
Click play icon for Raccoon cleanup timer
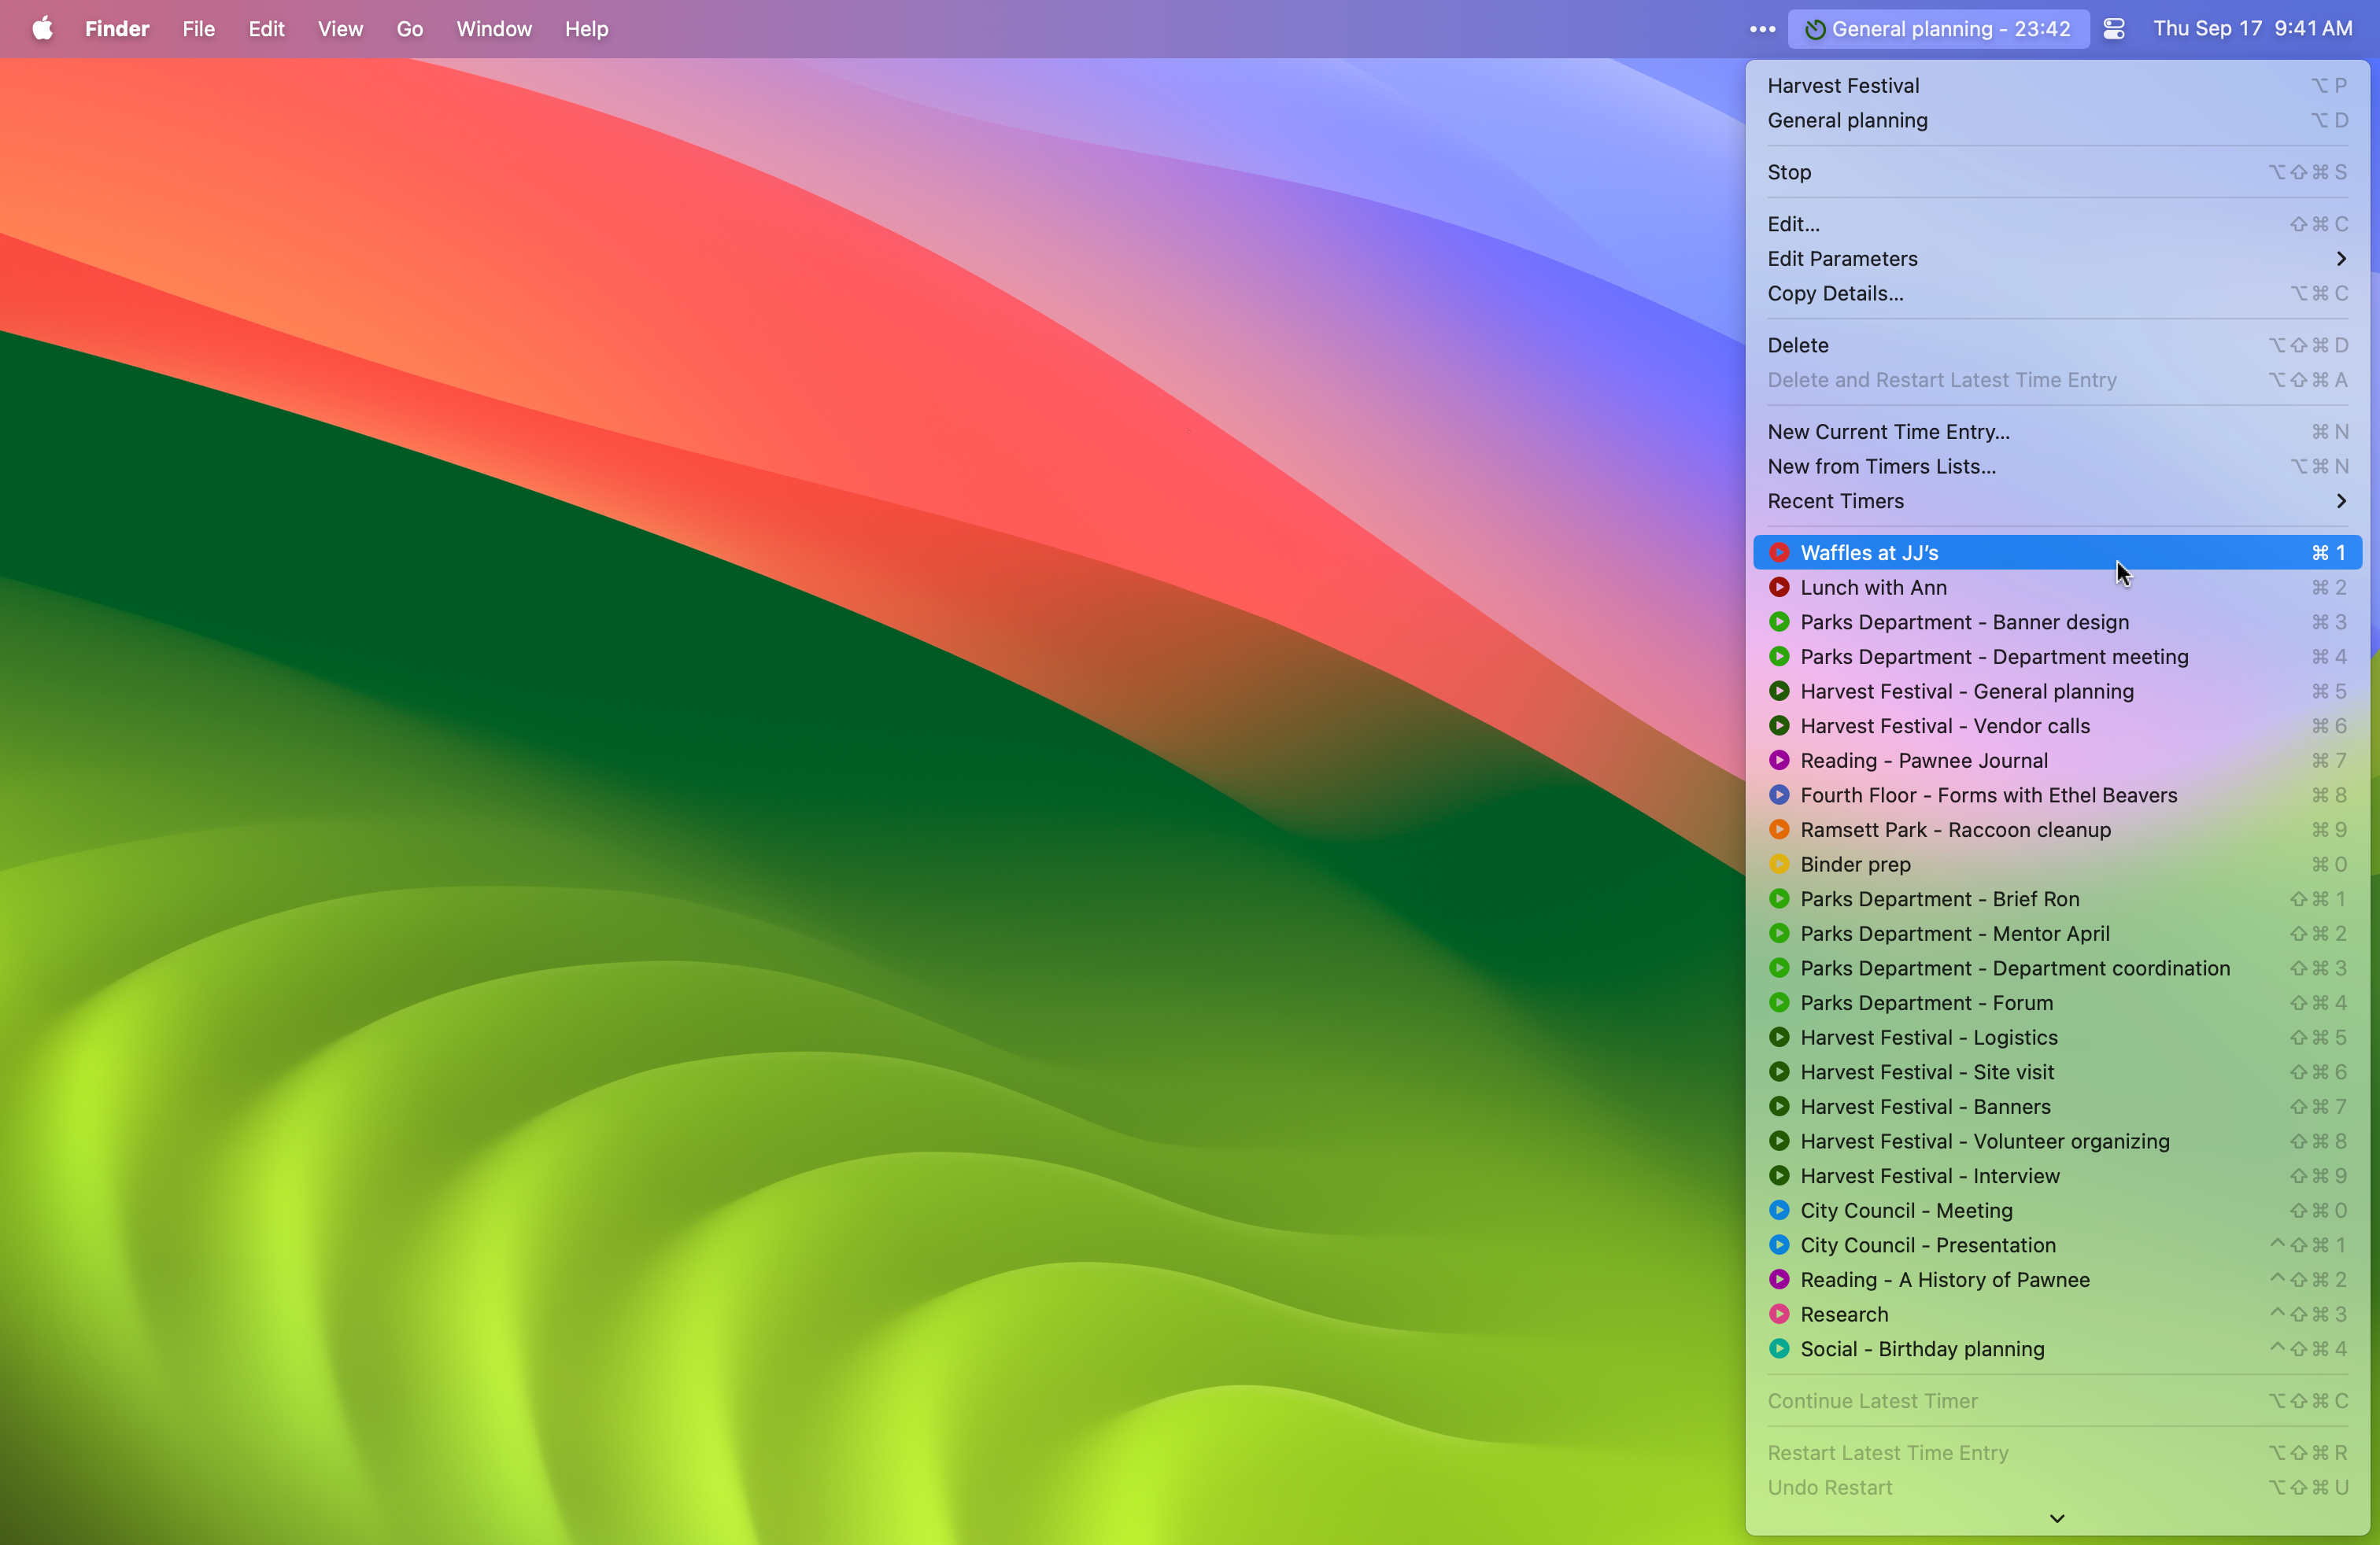point(1778,829)
